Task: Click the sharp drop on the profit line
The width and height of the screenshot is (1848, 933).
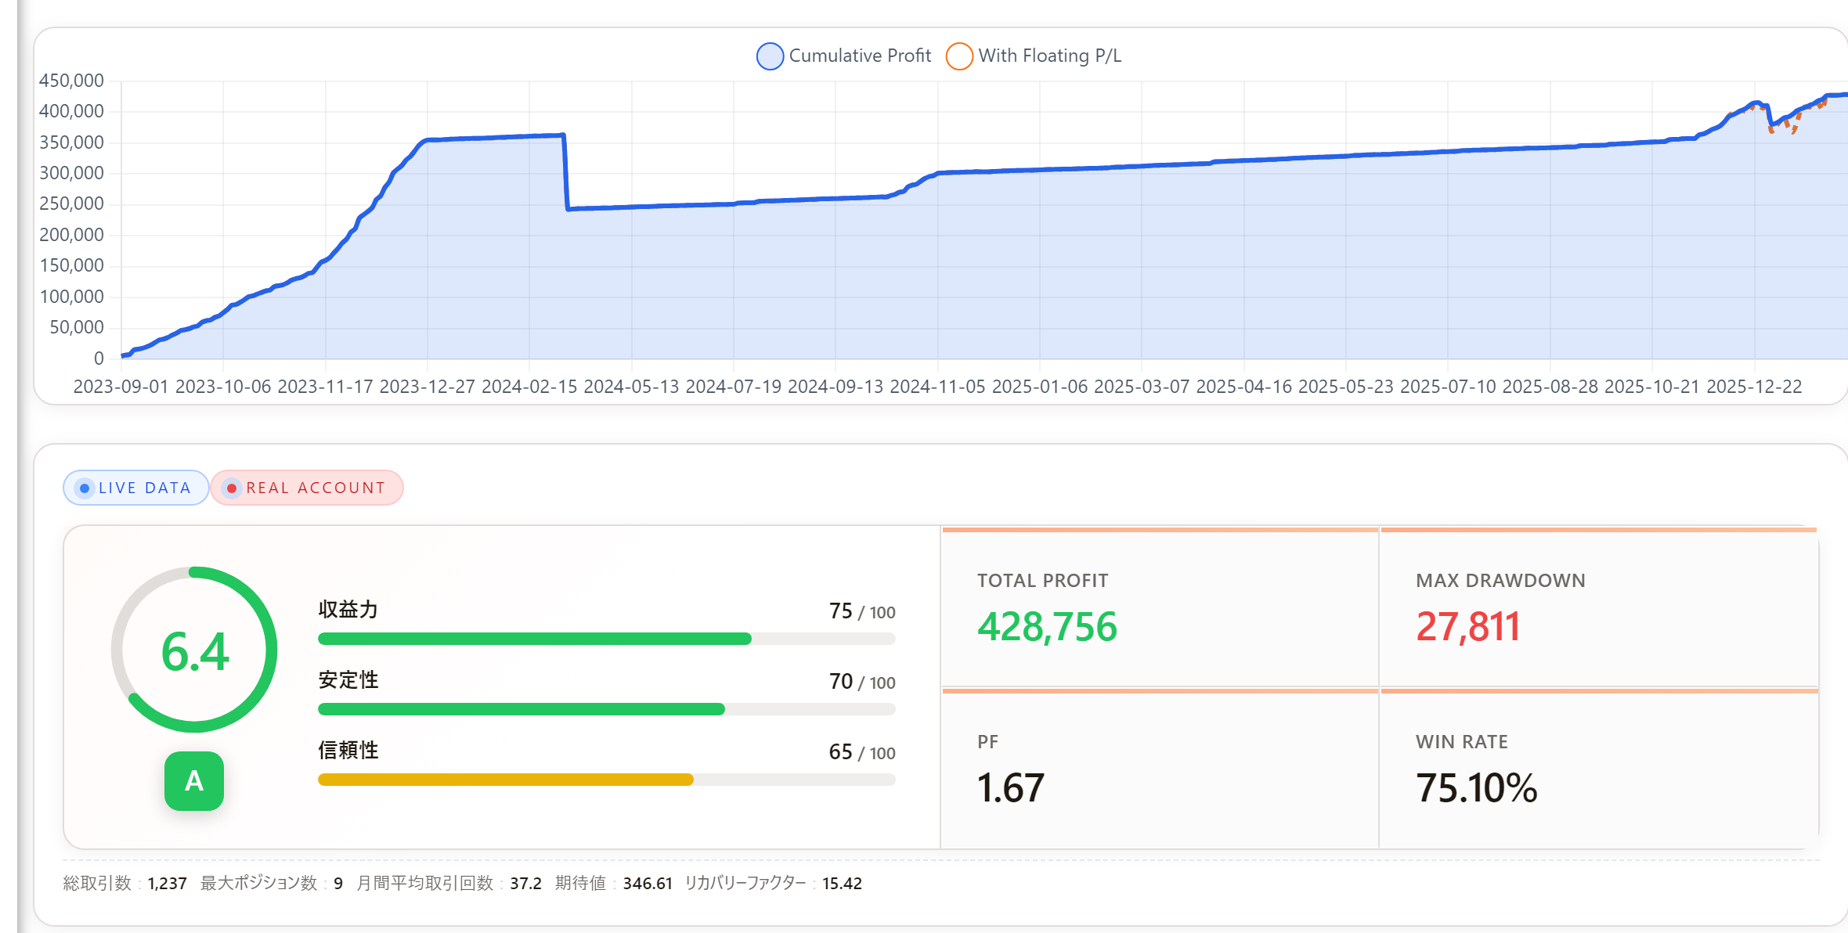Action: pyautogui.click(x=566, y=172)
